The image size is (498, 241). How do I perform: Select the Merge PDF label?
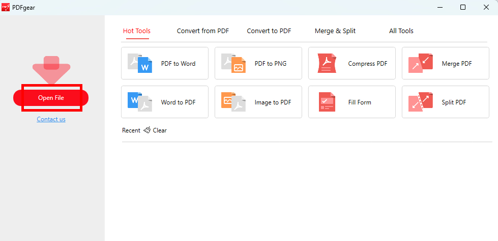coord(457,64)
